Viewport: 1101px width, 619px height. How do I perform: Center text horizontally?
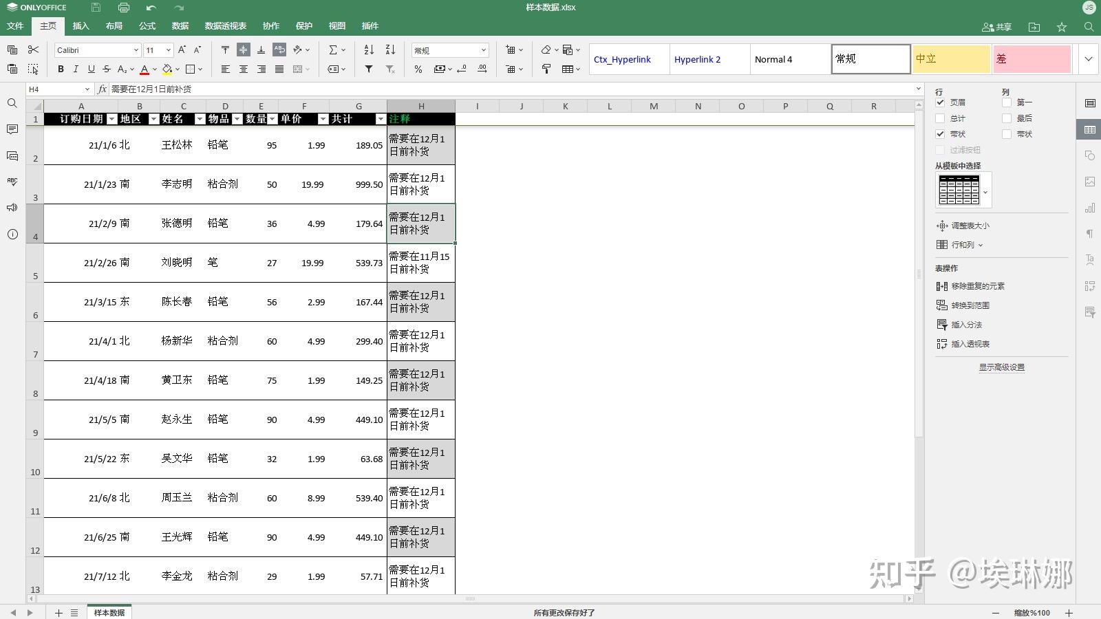coord(243,69)
